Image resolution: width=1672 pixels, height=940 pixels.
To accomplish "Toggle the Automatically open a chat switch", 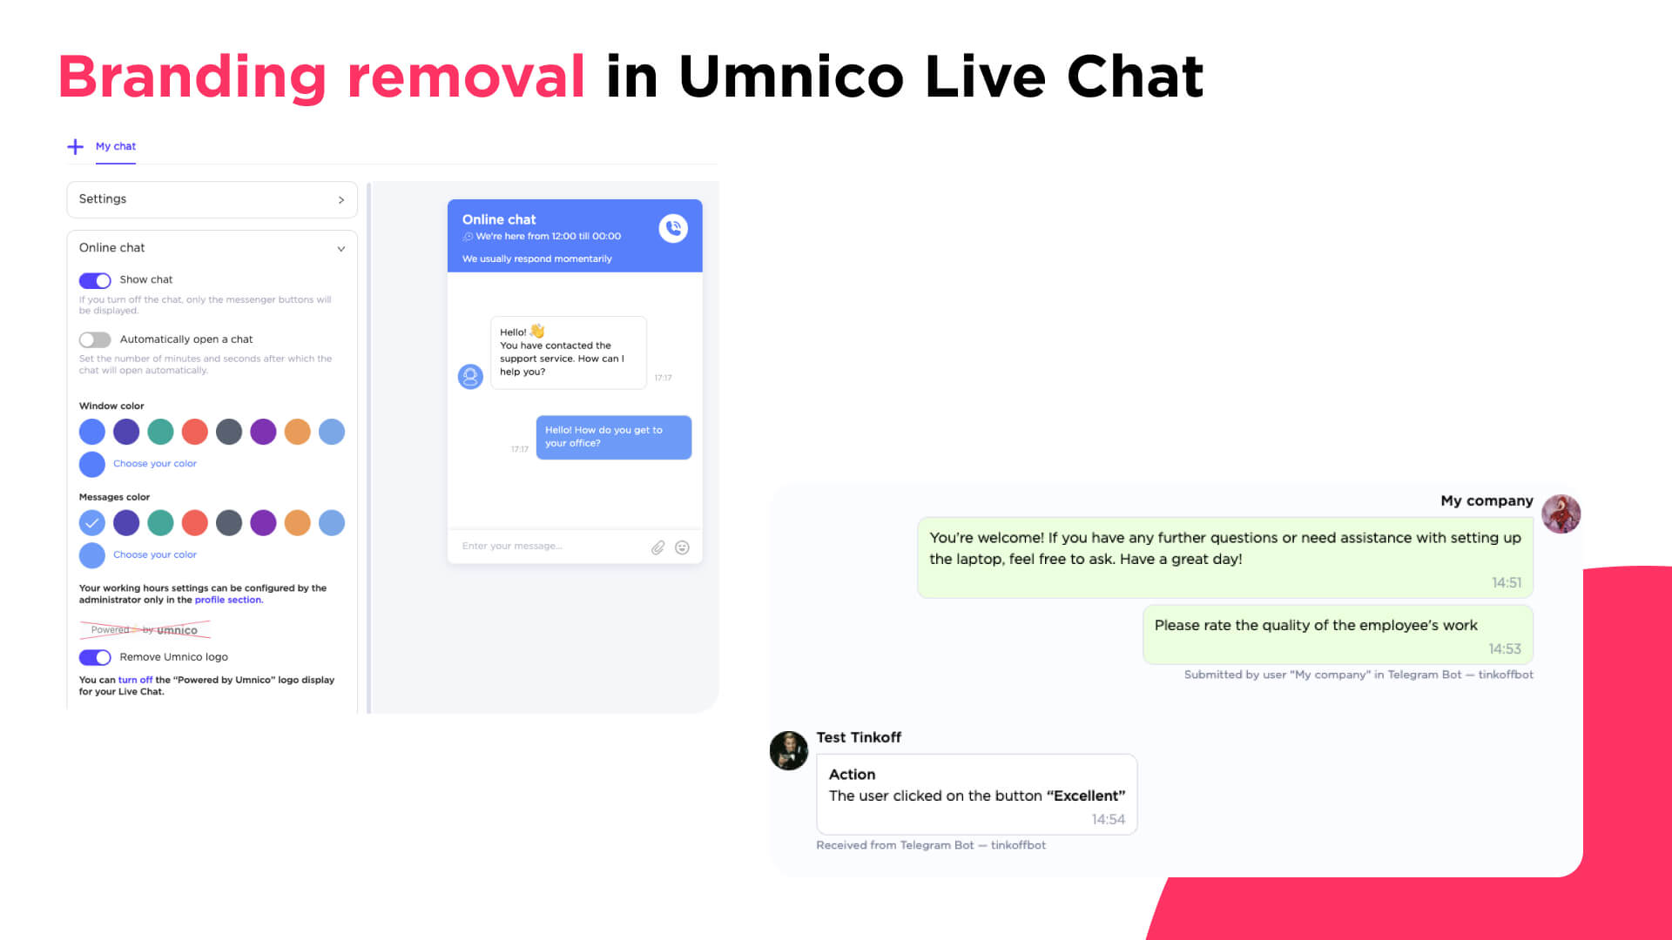I will point(94,339).
